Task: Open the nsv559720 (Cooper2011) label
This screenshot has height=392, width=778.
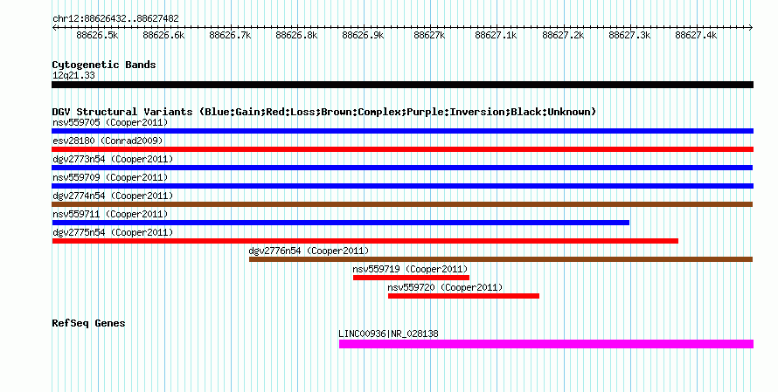Action: pos(445,287)
